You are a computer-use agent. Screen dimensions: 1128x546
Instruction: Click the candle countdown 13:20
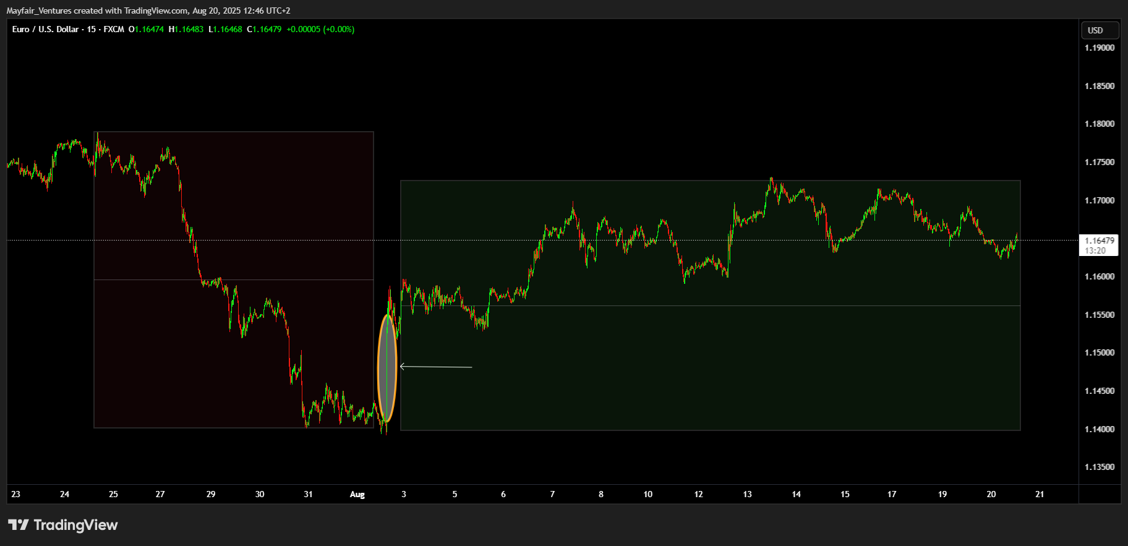(1095, 250)
